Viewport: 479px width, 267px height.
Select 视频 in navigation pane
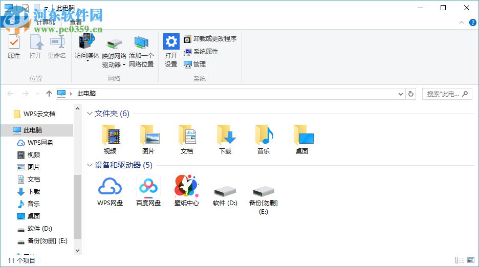(x=29, y=155)
